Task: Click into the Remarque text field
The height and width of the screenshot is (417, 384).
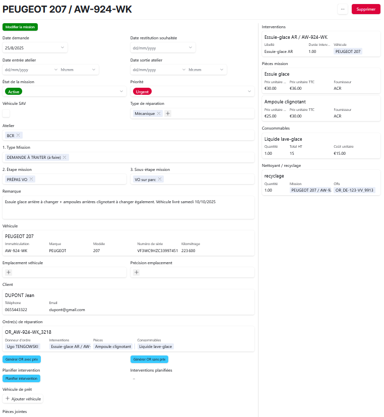Action: (x=129, y=207)
